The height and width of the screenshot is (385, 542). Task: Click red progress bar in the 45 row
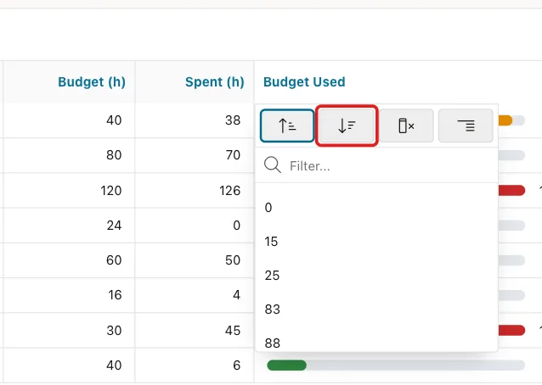pyautogui.click(x=511, y=330)
